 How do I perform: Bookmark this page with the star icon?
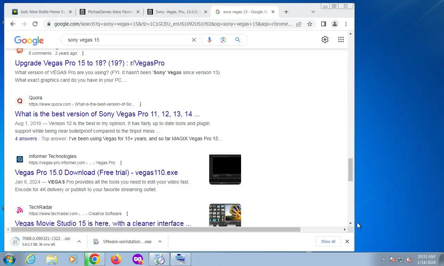point(310,24)
